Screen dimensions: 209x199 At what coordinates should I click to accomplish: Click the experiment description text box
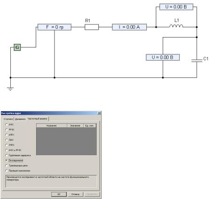pos(51,181)
